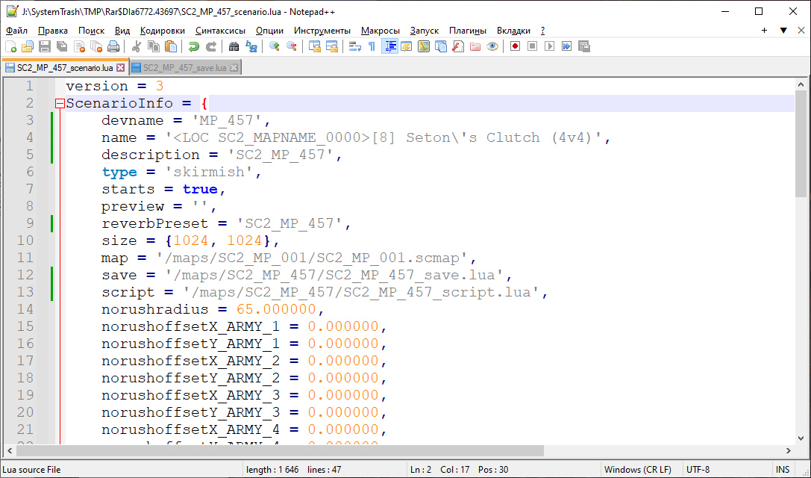
Task: Create a new file with toolbar icon
Action: click(x=10, y=46)
